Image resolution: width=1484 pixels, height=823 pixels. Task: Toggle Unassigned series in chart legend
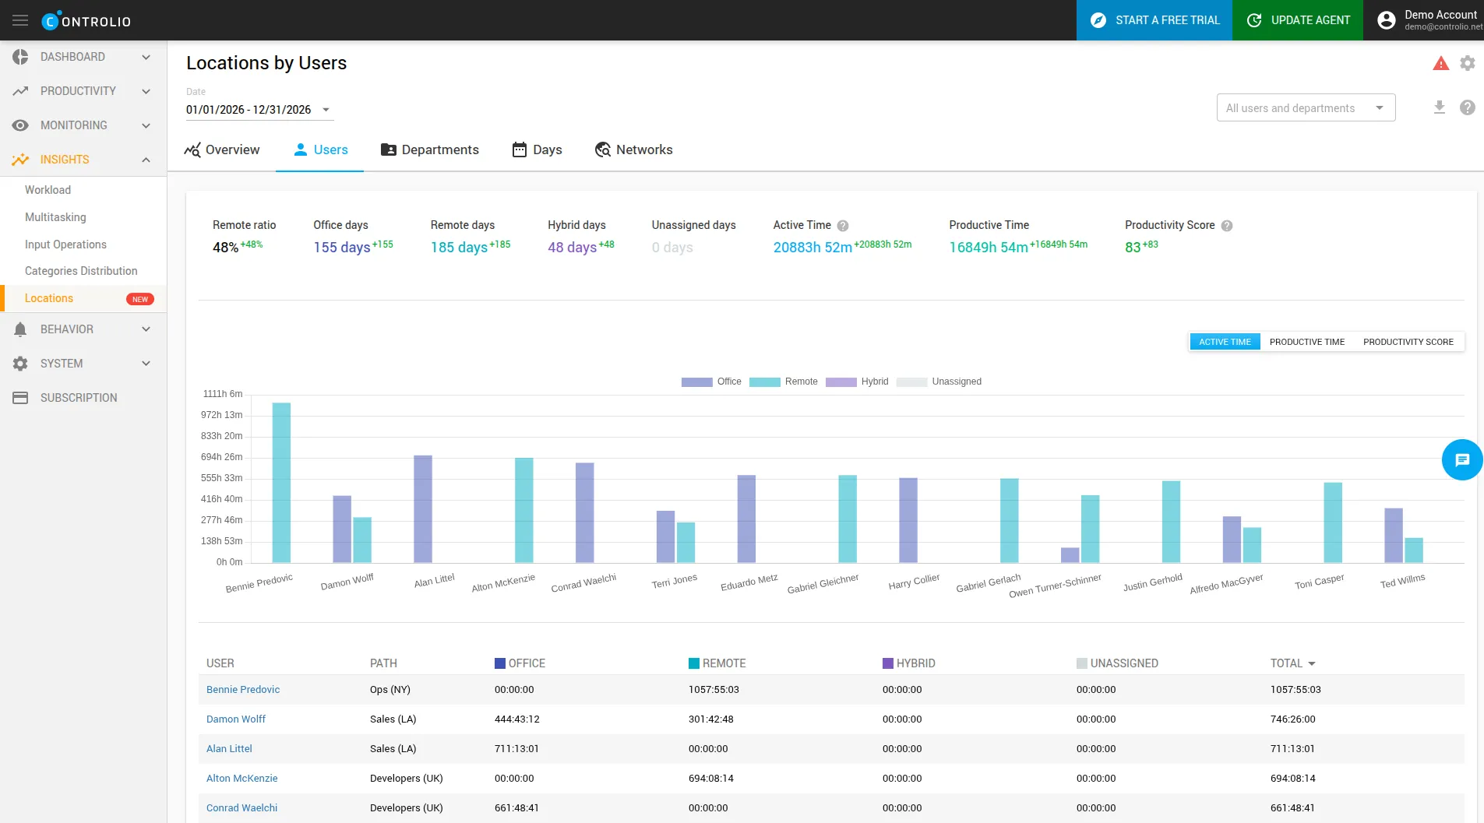939,382
